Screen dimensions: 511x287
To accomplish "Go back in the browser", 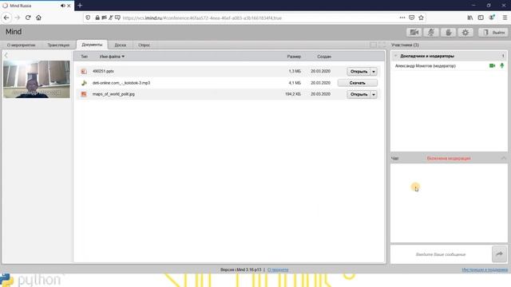I will click(6, 18).
